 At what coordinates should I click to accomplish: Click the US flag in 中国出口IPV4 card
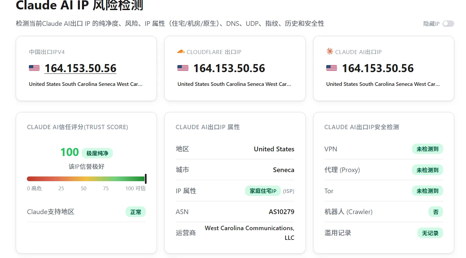(34, 68)
